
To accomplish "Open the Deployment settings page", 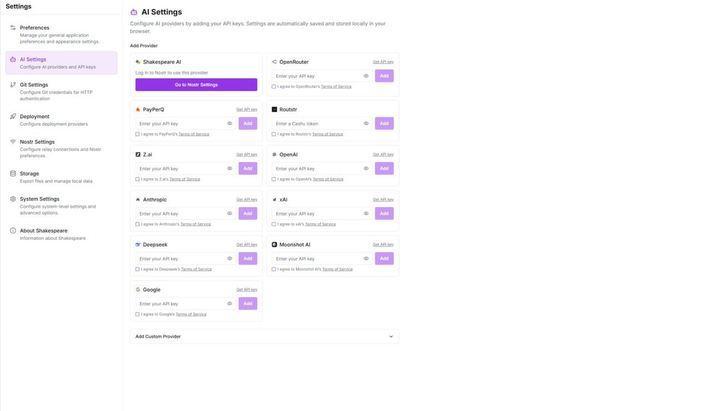I will click(x=34, y=117).
